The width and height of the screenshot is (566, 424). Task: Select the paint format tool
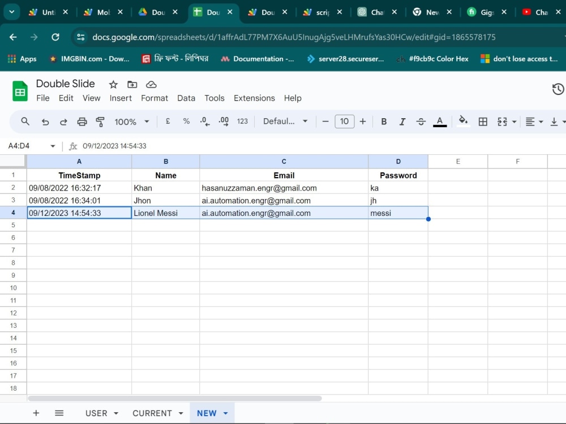[x=100, y=121]
